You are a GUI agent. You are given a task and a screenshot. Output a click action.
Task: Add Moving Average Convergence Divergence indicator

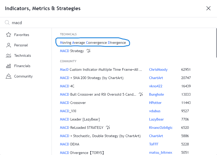point(93,43)
